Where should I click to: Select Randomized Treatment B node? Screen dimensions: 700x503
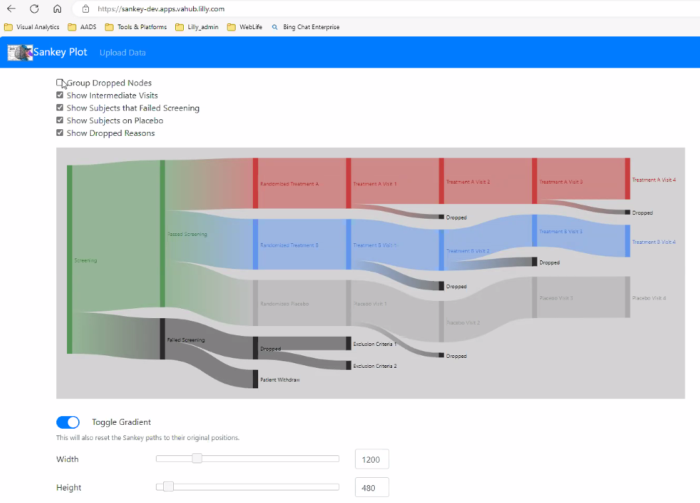[x=255, y=245]
